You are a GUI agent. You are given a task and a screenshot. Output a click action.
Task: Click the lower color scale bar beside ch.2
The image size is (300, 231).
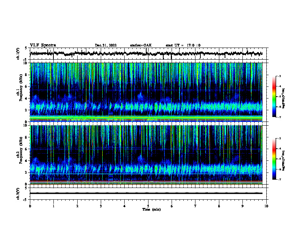click(x=274, y=159)
